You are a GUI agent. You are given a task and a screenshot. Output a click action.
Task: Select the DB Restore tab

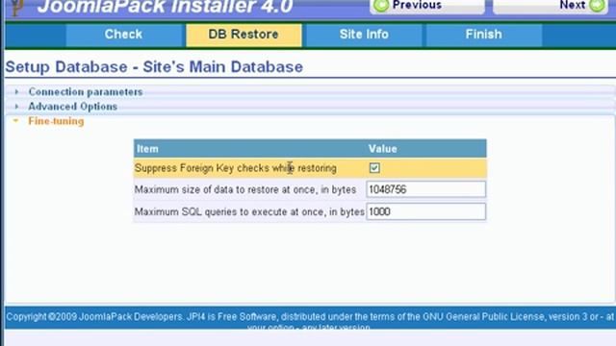(244, 35)
